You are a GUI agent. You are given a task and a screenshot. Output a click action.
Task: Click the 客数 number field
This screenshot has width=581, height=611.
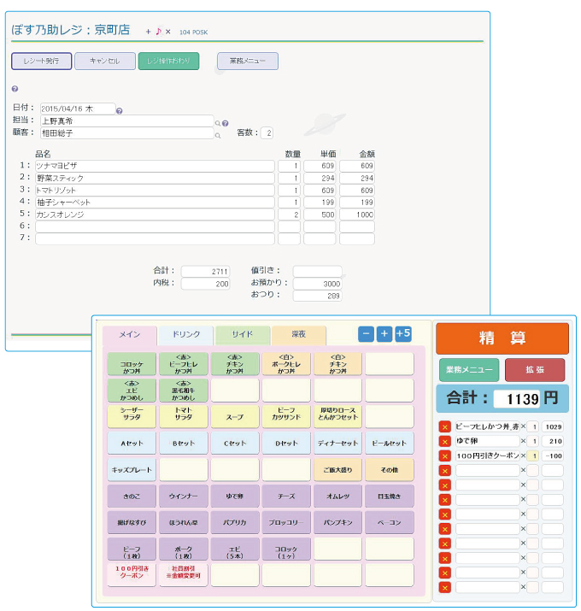pos(267,132)
